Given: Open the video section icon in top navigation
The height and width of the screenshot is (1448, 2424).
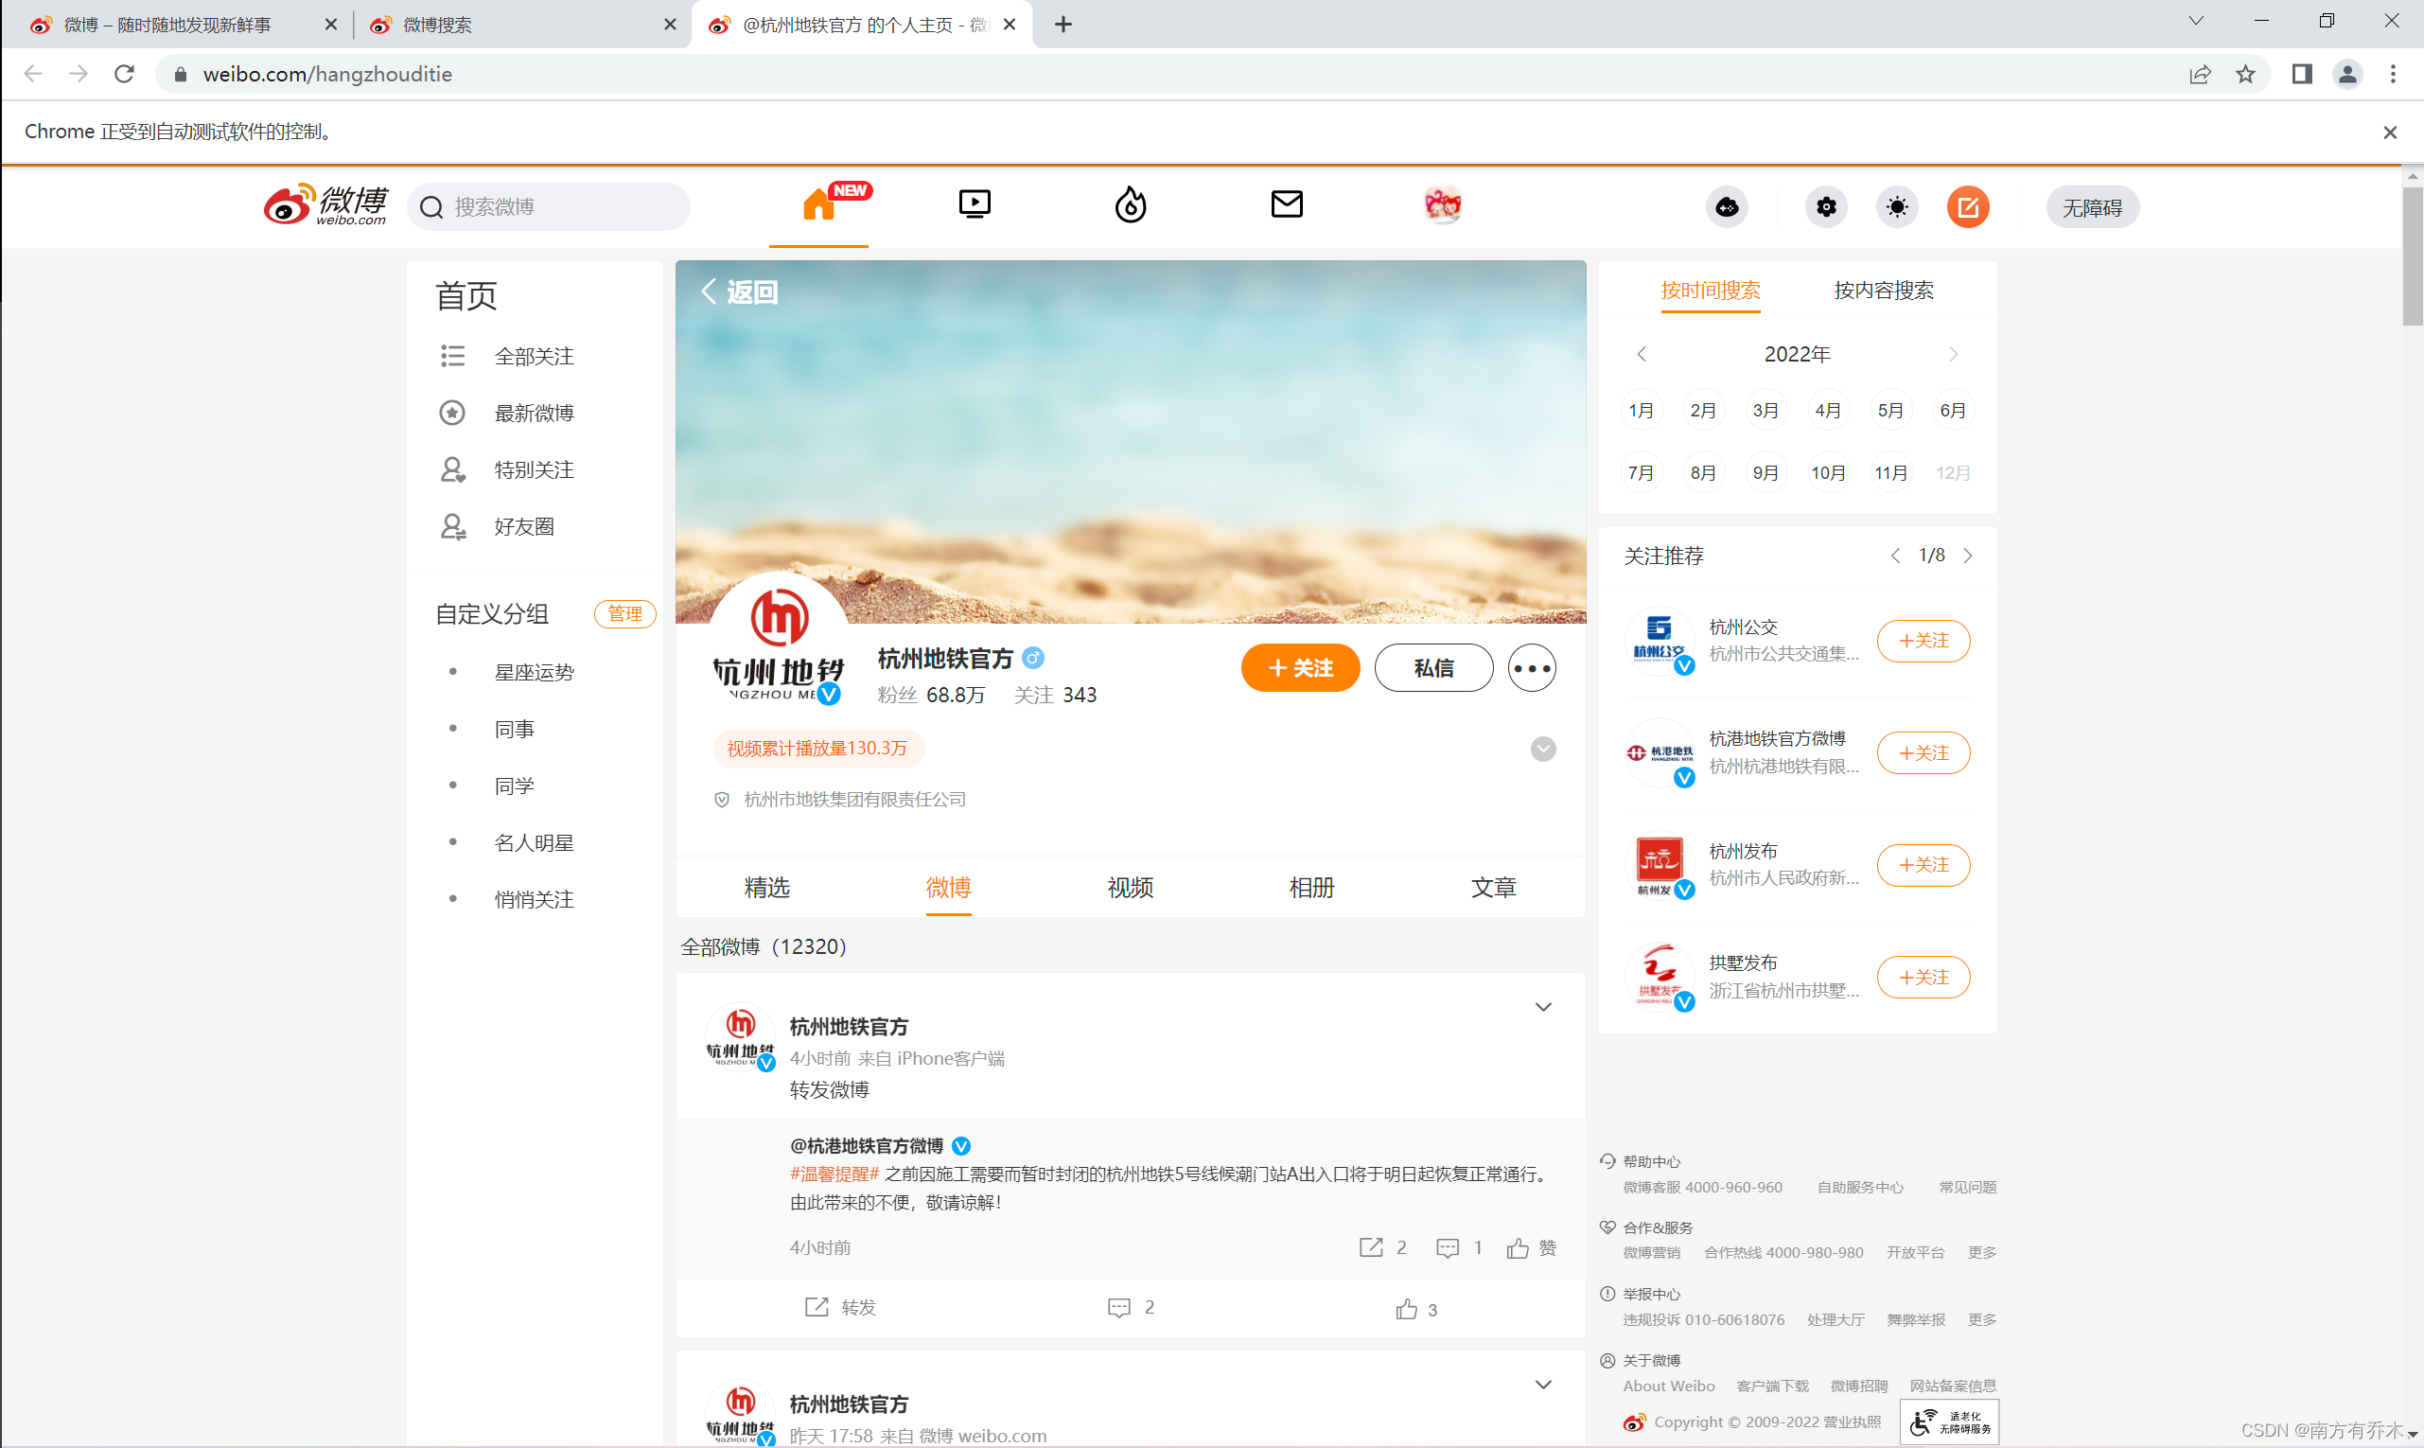Looking at the screenshot, I should (x=974, y=205).
